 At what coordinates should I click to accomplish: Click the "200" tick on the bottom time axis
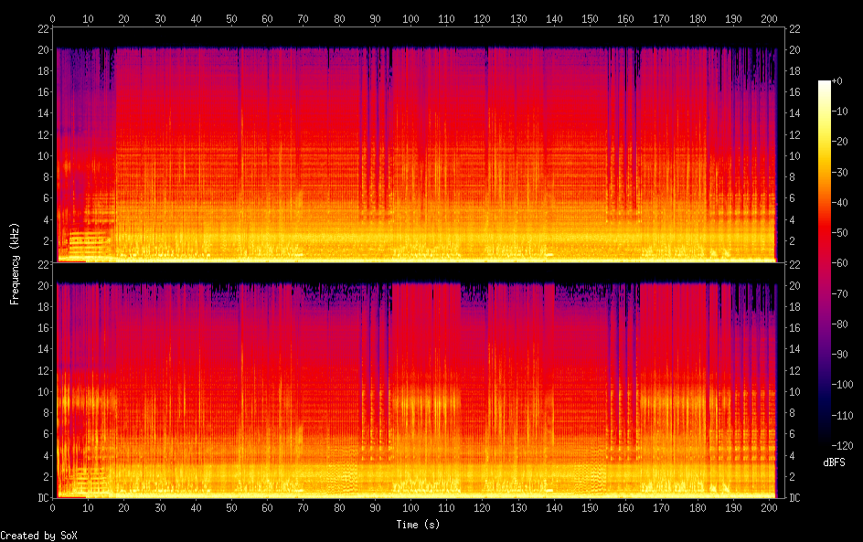[769, 508]
